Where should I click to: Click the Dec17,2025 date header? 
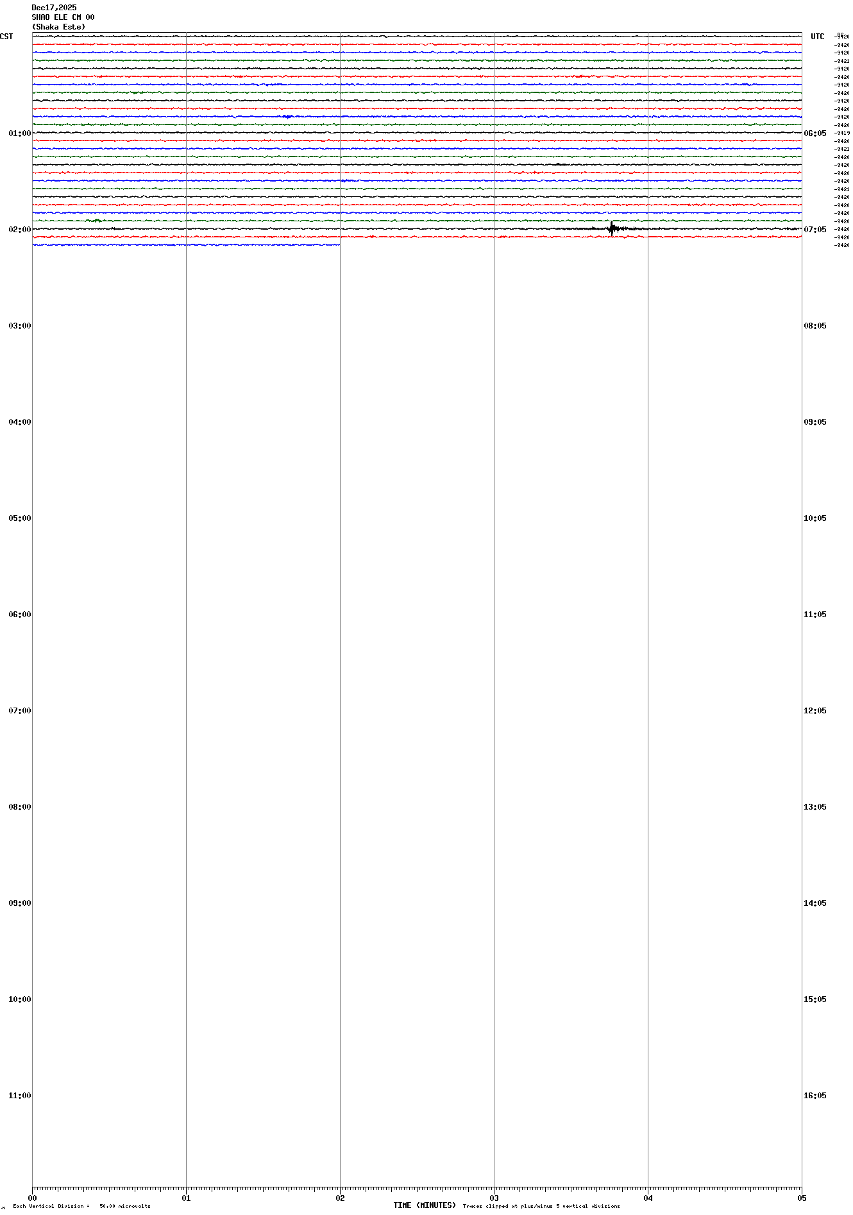coord(54,8)
